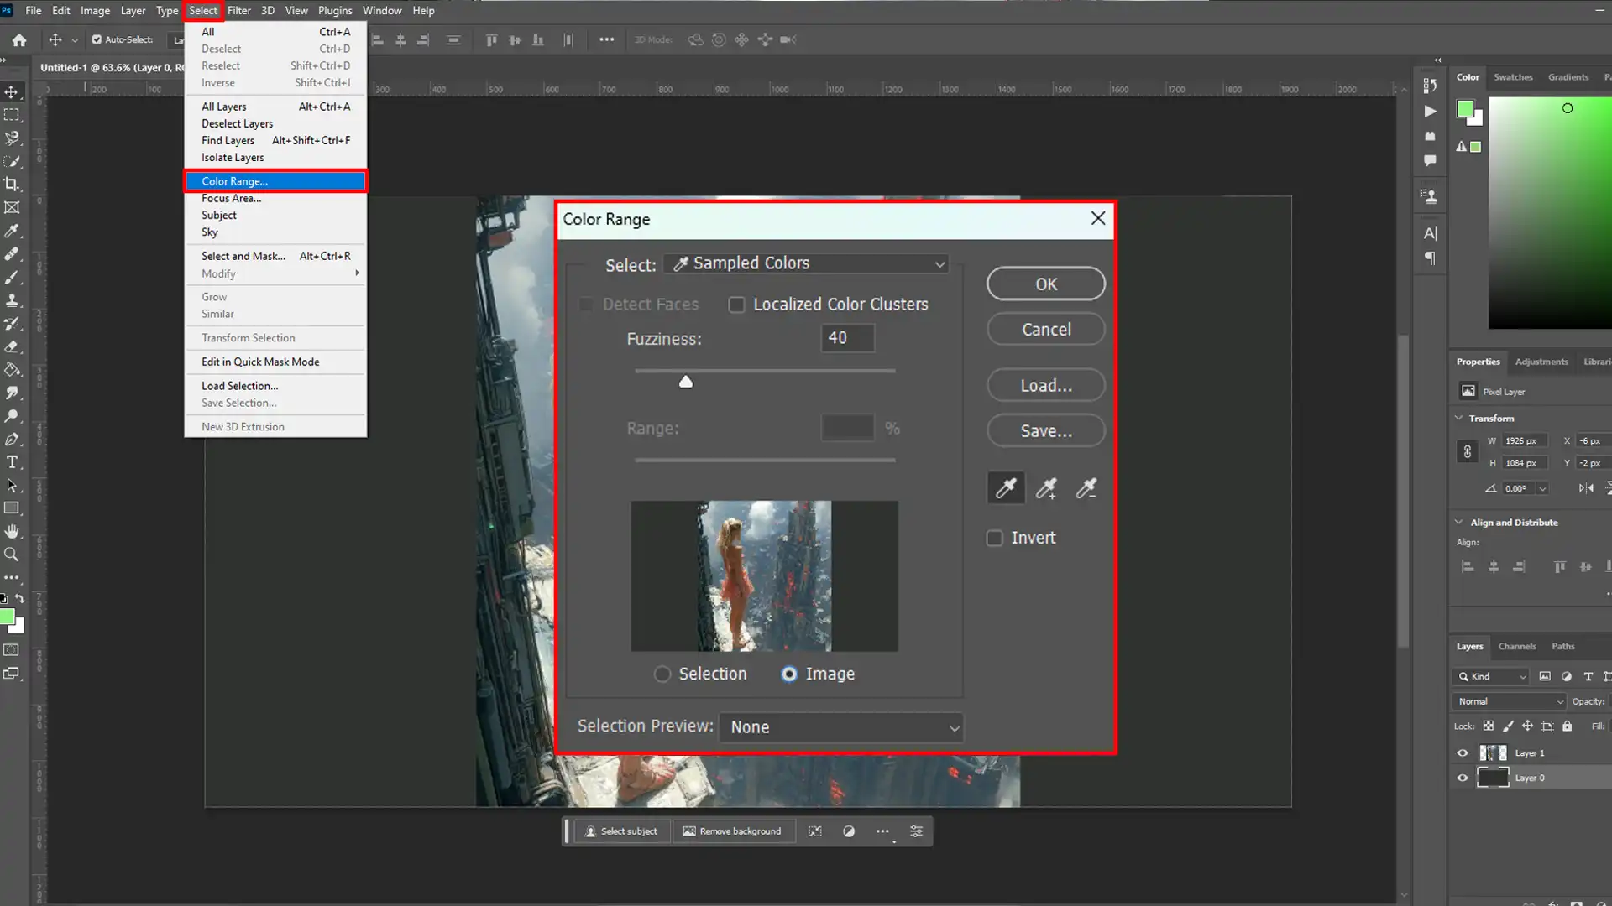Click the Eyedropper sampling tool
Image resolution: width=1612 pixels, height=906 pixels.
click(x=1005, y=488)
